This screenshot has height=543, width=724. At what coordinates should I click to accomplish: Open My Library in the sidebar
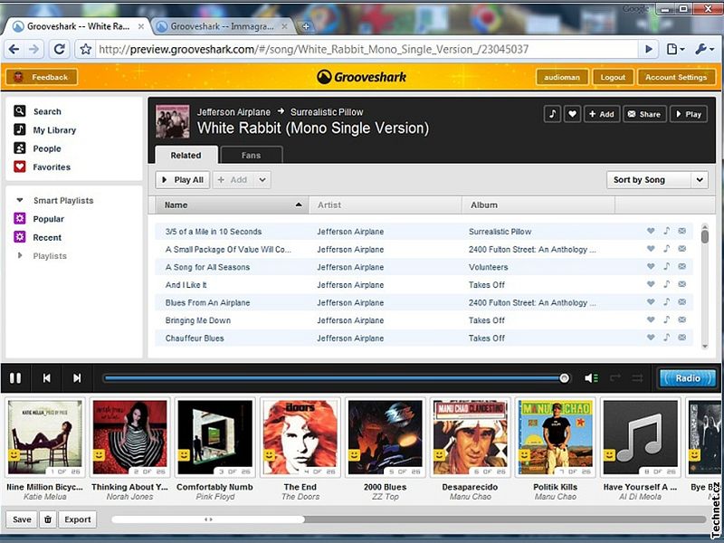(44, 129)
